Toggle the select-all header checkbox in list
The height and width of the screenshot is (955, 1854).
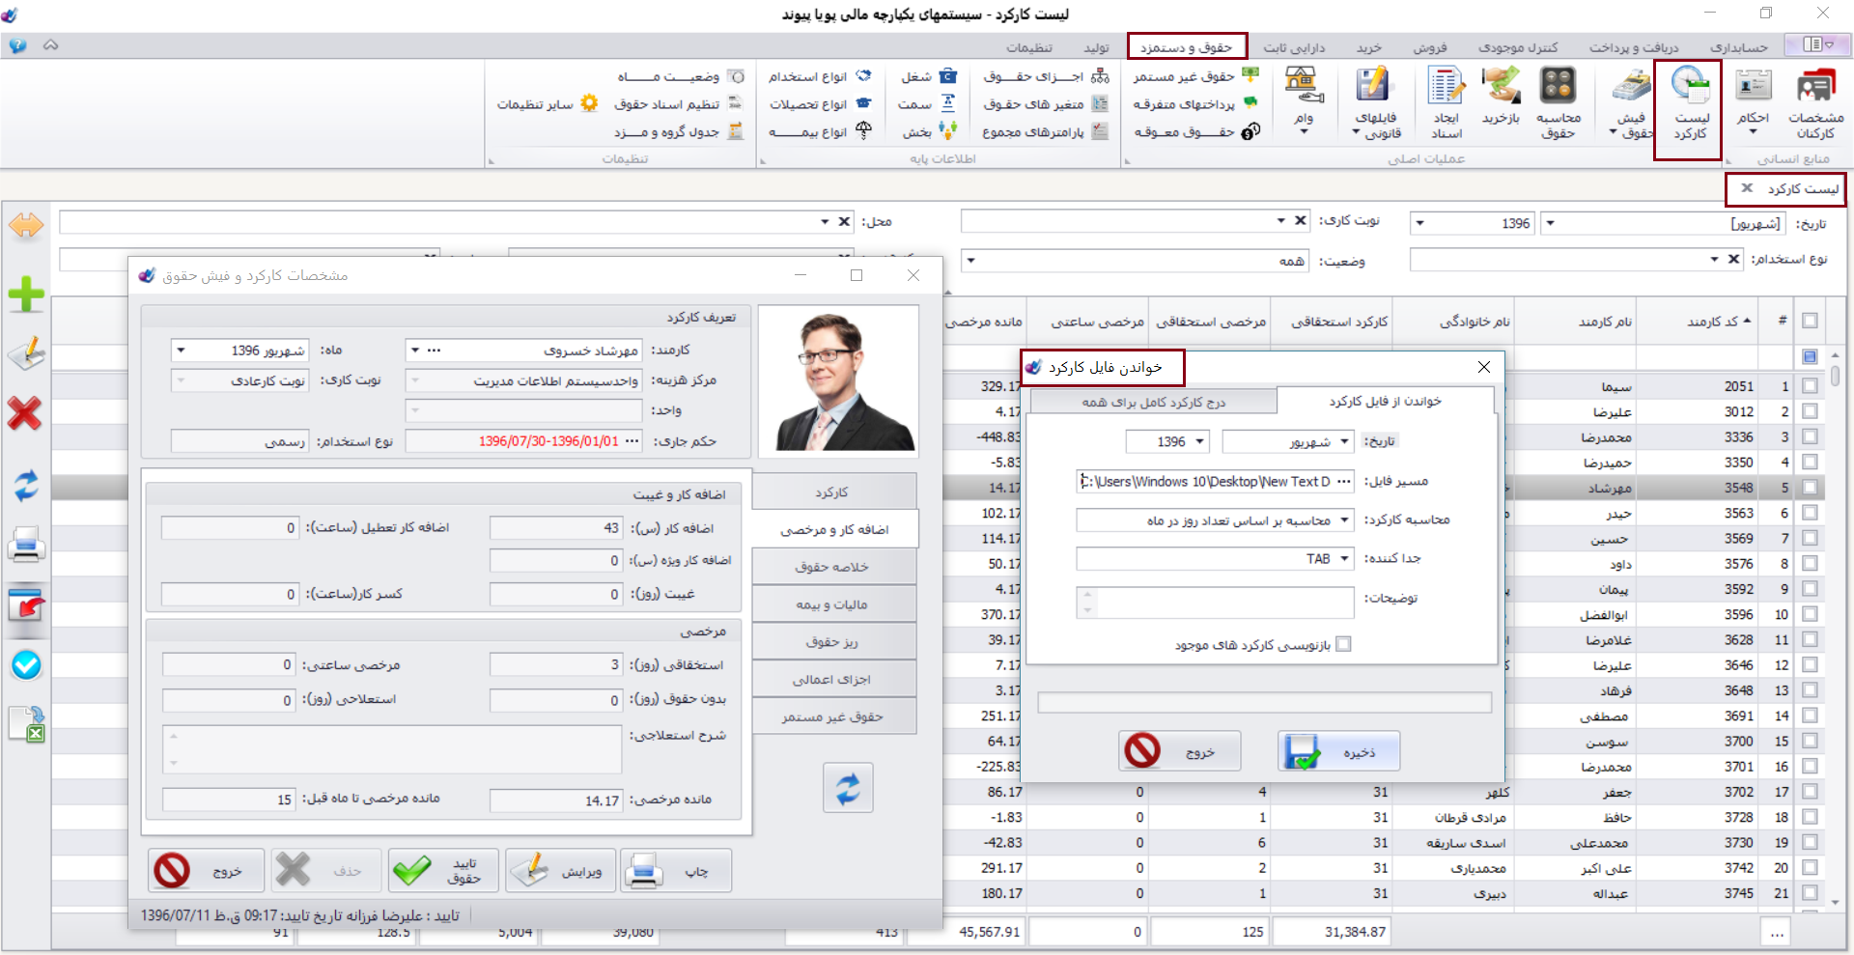pos(1810,321)
